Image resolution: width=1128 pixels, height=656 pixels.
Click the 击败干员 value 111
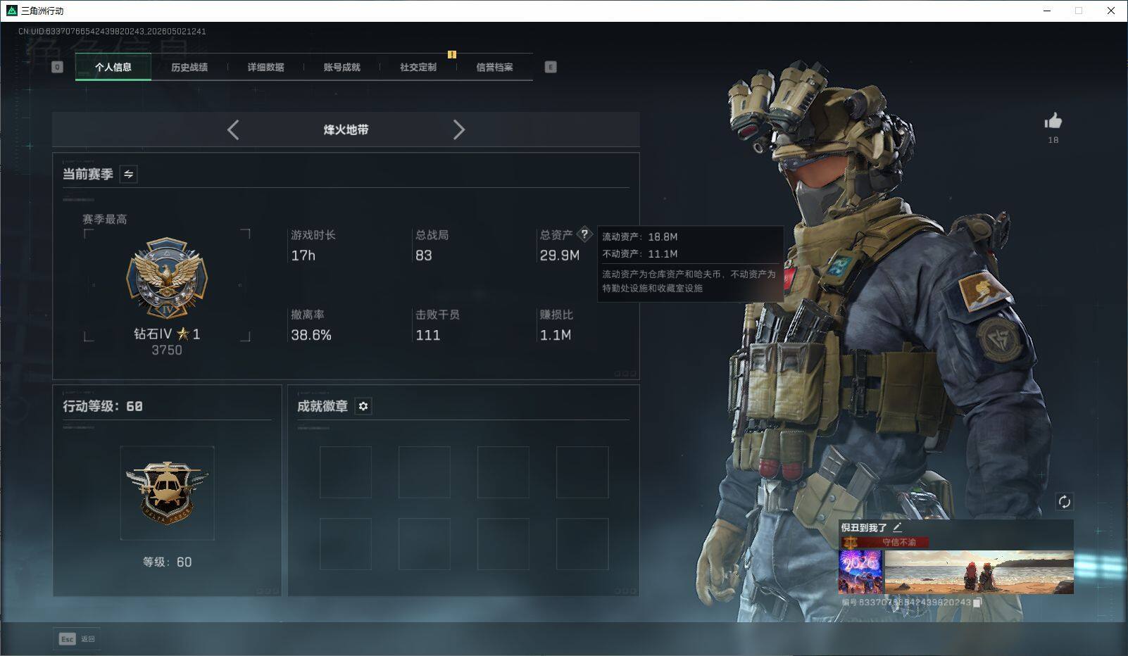point(428,335)
